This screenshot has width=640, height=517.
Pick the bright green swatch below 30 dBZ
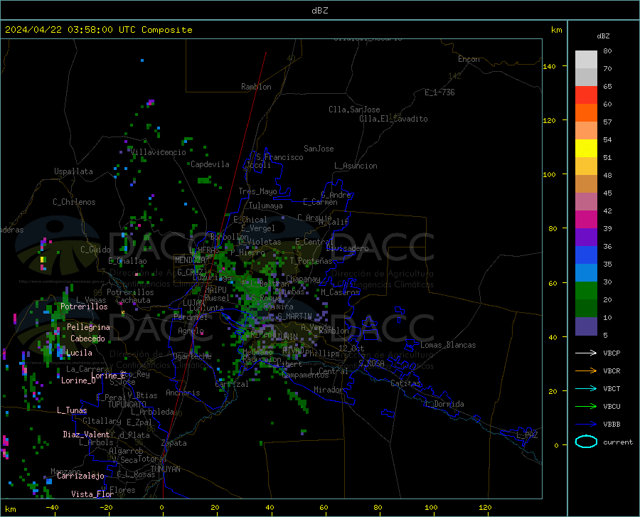tap(586, 291)
